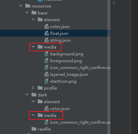
Task: Click the JSON icon of dark color.json
Action: 47,109
